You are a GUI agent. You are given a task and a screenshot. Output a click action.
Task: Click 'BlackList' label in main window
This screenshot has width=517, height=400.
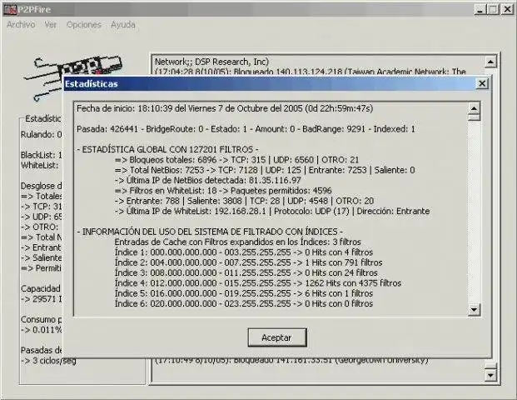[x=42, y=155]
